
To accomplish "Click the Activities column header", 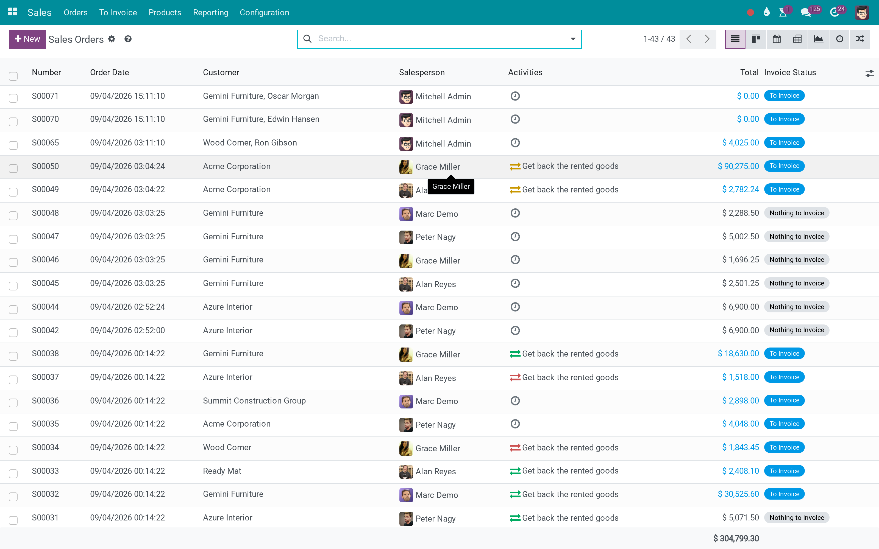I will pos(525,72).
